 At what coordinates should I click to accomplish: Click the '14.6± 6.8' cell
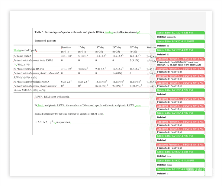(101, 81)
